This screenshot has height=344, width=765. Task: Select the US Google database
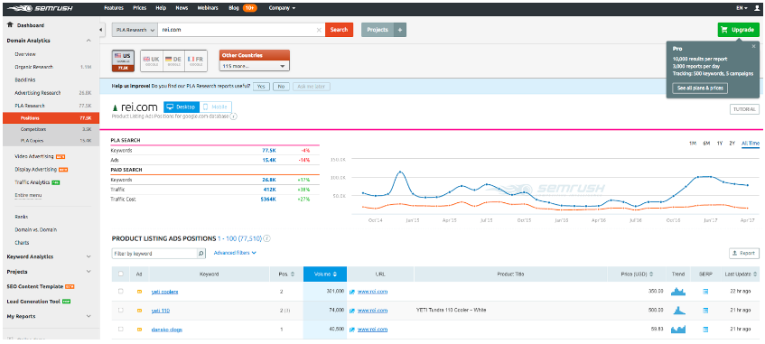(124, 61)
